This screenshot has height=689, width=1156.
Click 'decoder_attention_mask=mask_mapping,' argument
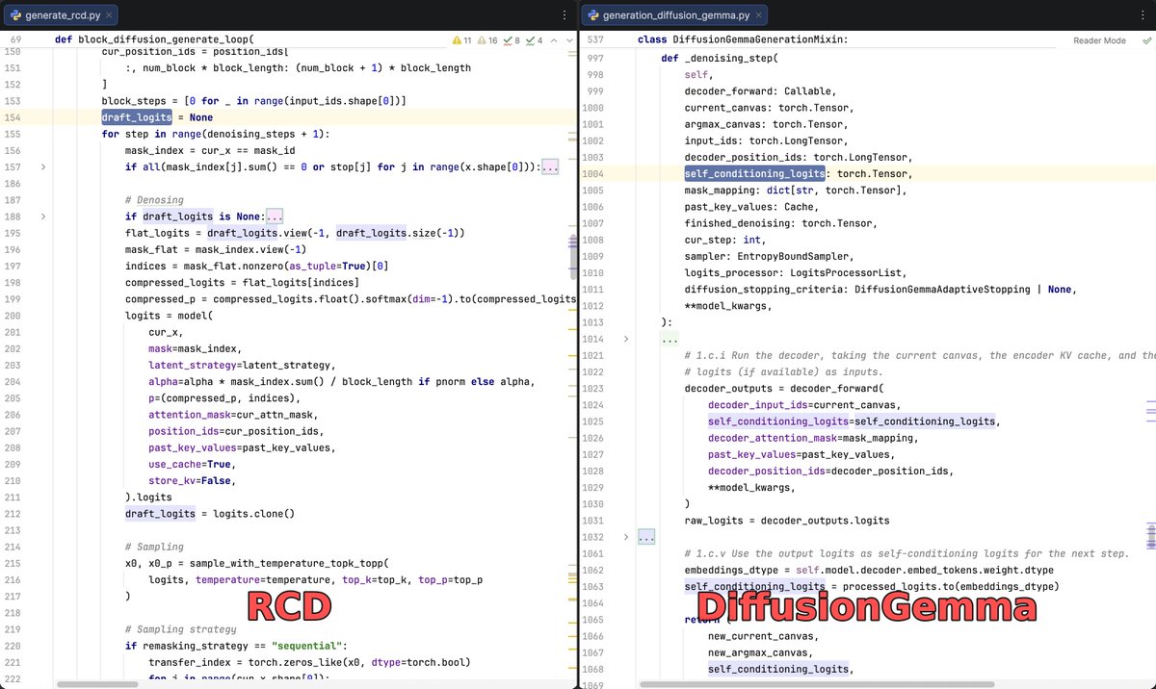coord(813,438)
